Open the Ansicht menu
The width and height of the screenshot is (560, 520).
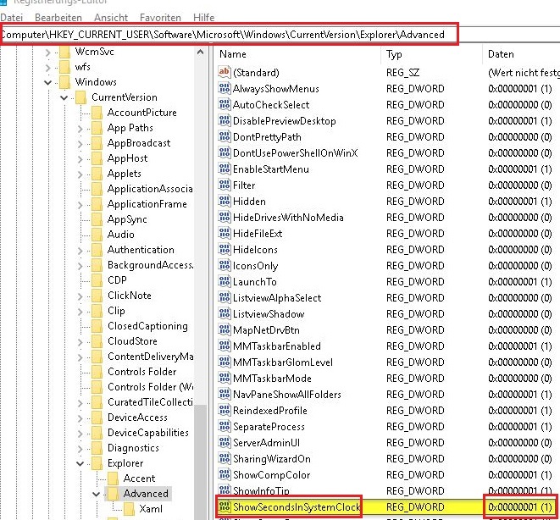[x=111, y=18]
